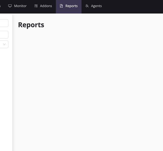Click the Reports document icon
This screenshot has height=151, width=163.
coord(61,6)
